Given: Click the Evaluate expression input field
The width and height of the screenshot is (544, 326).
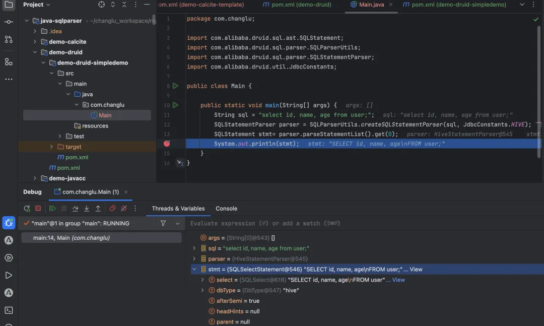Looking at the screenshot, I should click(364, 223).
